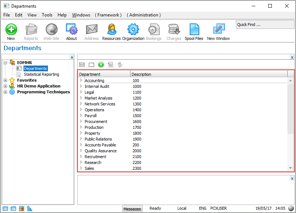Open the (Administration) menu
This screenshot has width=296, height=213.
[x=144, y=15]
